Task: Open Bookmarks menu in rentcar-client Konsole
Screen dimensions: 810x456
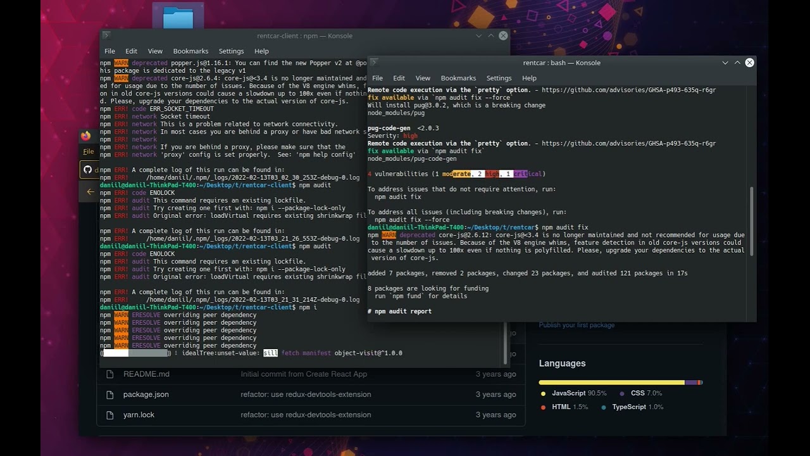Action: (190, 51)
